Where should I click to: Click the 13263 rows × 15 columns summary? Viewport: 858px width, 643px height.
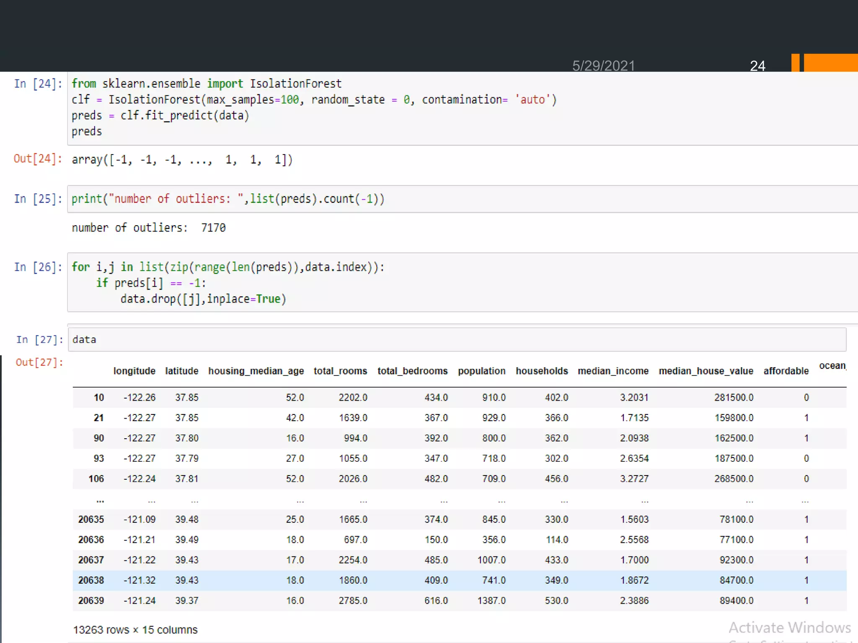click(135, 630)
